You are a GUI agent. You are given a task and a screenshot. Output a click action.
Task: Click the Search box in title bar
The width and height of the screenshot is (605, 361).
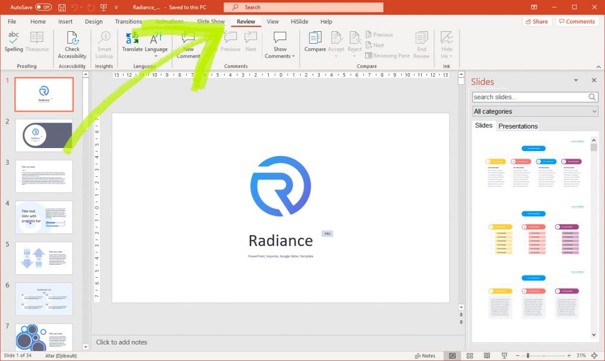[x=303, y=7]
